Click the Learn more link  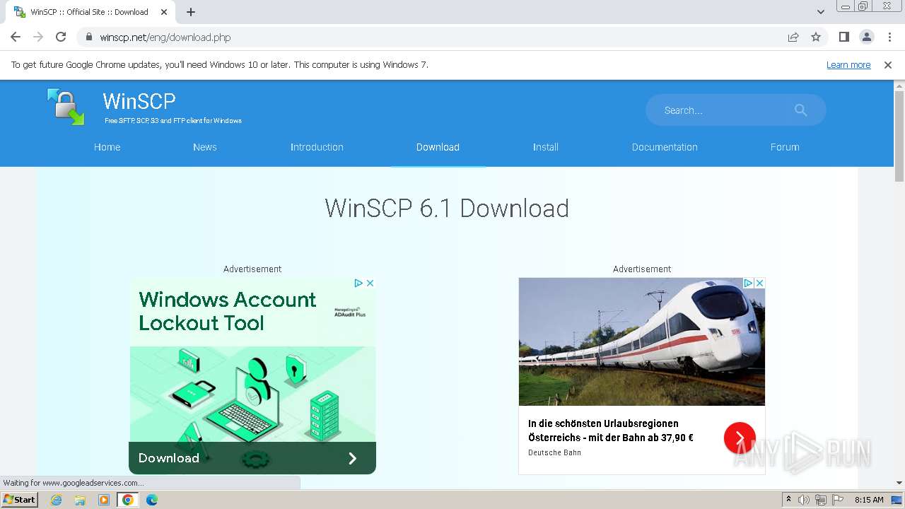pyautogui.click(x=848, y=65)
